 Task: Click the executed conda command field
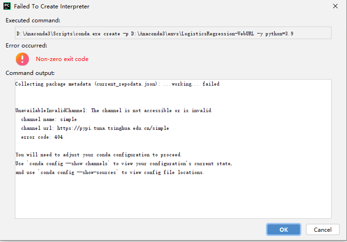coord(173,33)
